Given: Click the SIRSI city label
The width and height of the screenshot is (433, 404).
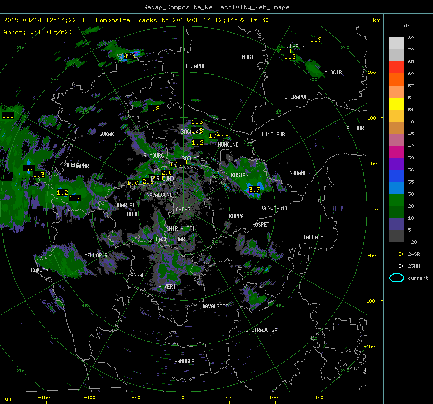Looking at the screenshot, I should (109, 291).
